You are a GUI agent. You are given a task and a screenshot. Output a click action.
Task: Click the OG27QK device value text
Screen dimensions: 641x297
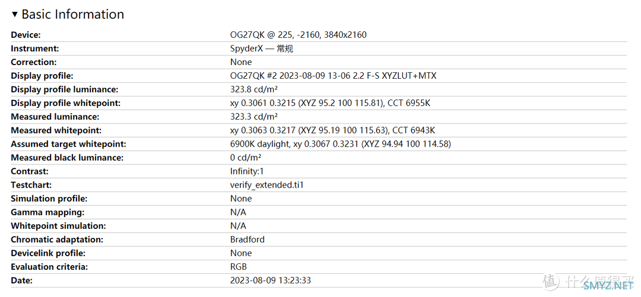299,35
